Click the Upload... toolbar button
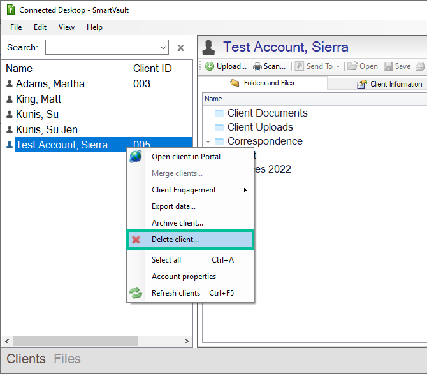Image resolution: width=427 pixels, height=374 pixels. (x=226, y=66)
